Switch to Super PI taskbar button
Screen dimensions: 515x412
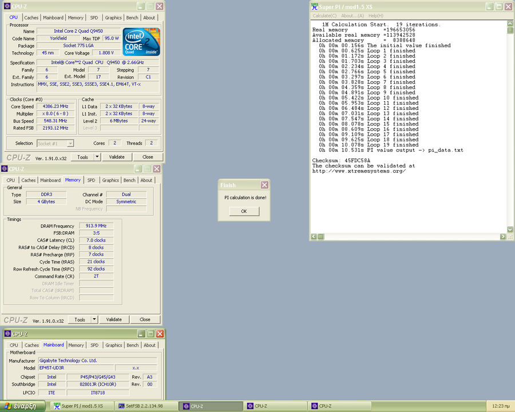click(x=83, y=406)
